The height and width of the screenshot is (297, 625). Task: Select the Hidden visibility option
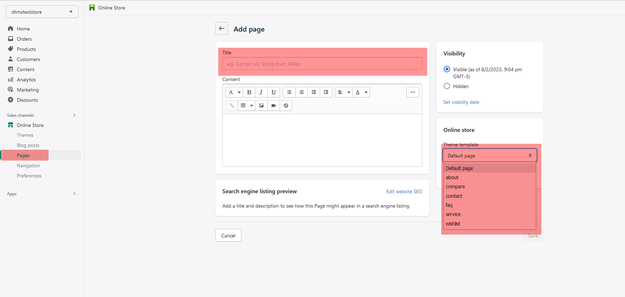[x=447, y=86]
